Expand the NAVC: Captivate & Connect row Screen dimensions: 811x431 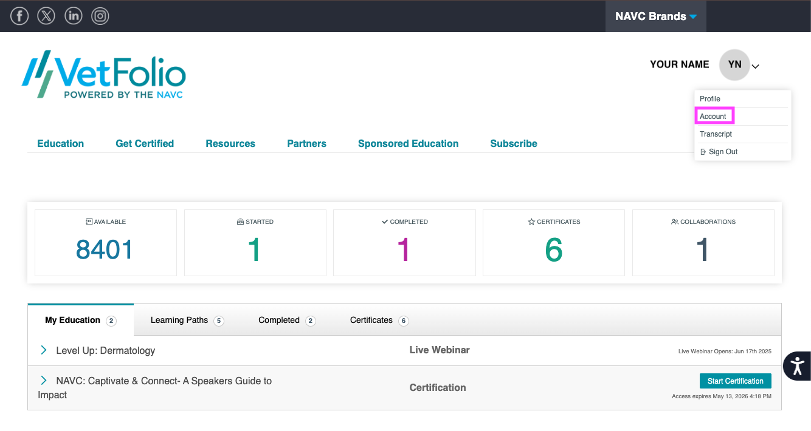[44, 381]
